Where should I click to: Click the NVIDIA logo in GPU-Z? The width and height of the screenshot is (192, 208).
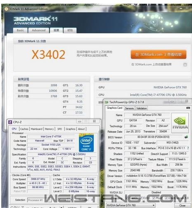point(180,123)
